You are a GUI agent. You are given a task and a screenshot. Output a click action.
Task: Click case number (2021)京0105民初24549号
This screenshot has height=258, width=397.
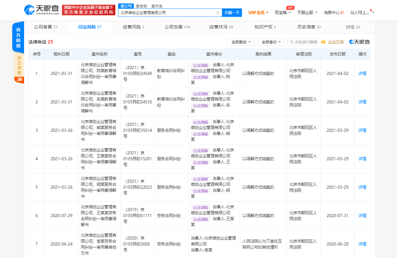point(138,73)
